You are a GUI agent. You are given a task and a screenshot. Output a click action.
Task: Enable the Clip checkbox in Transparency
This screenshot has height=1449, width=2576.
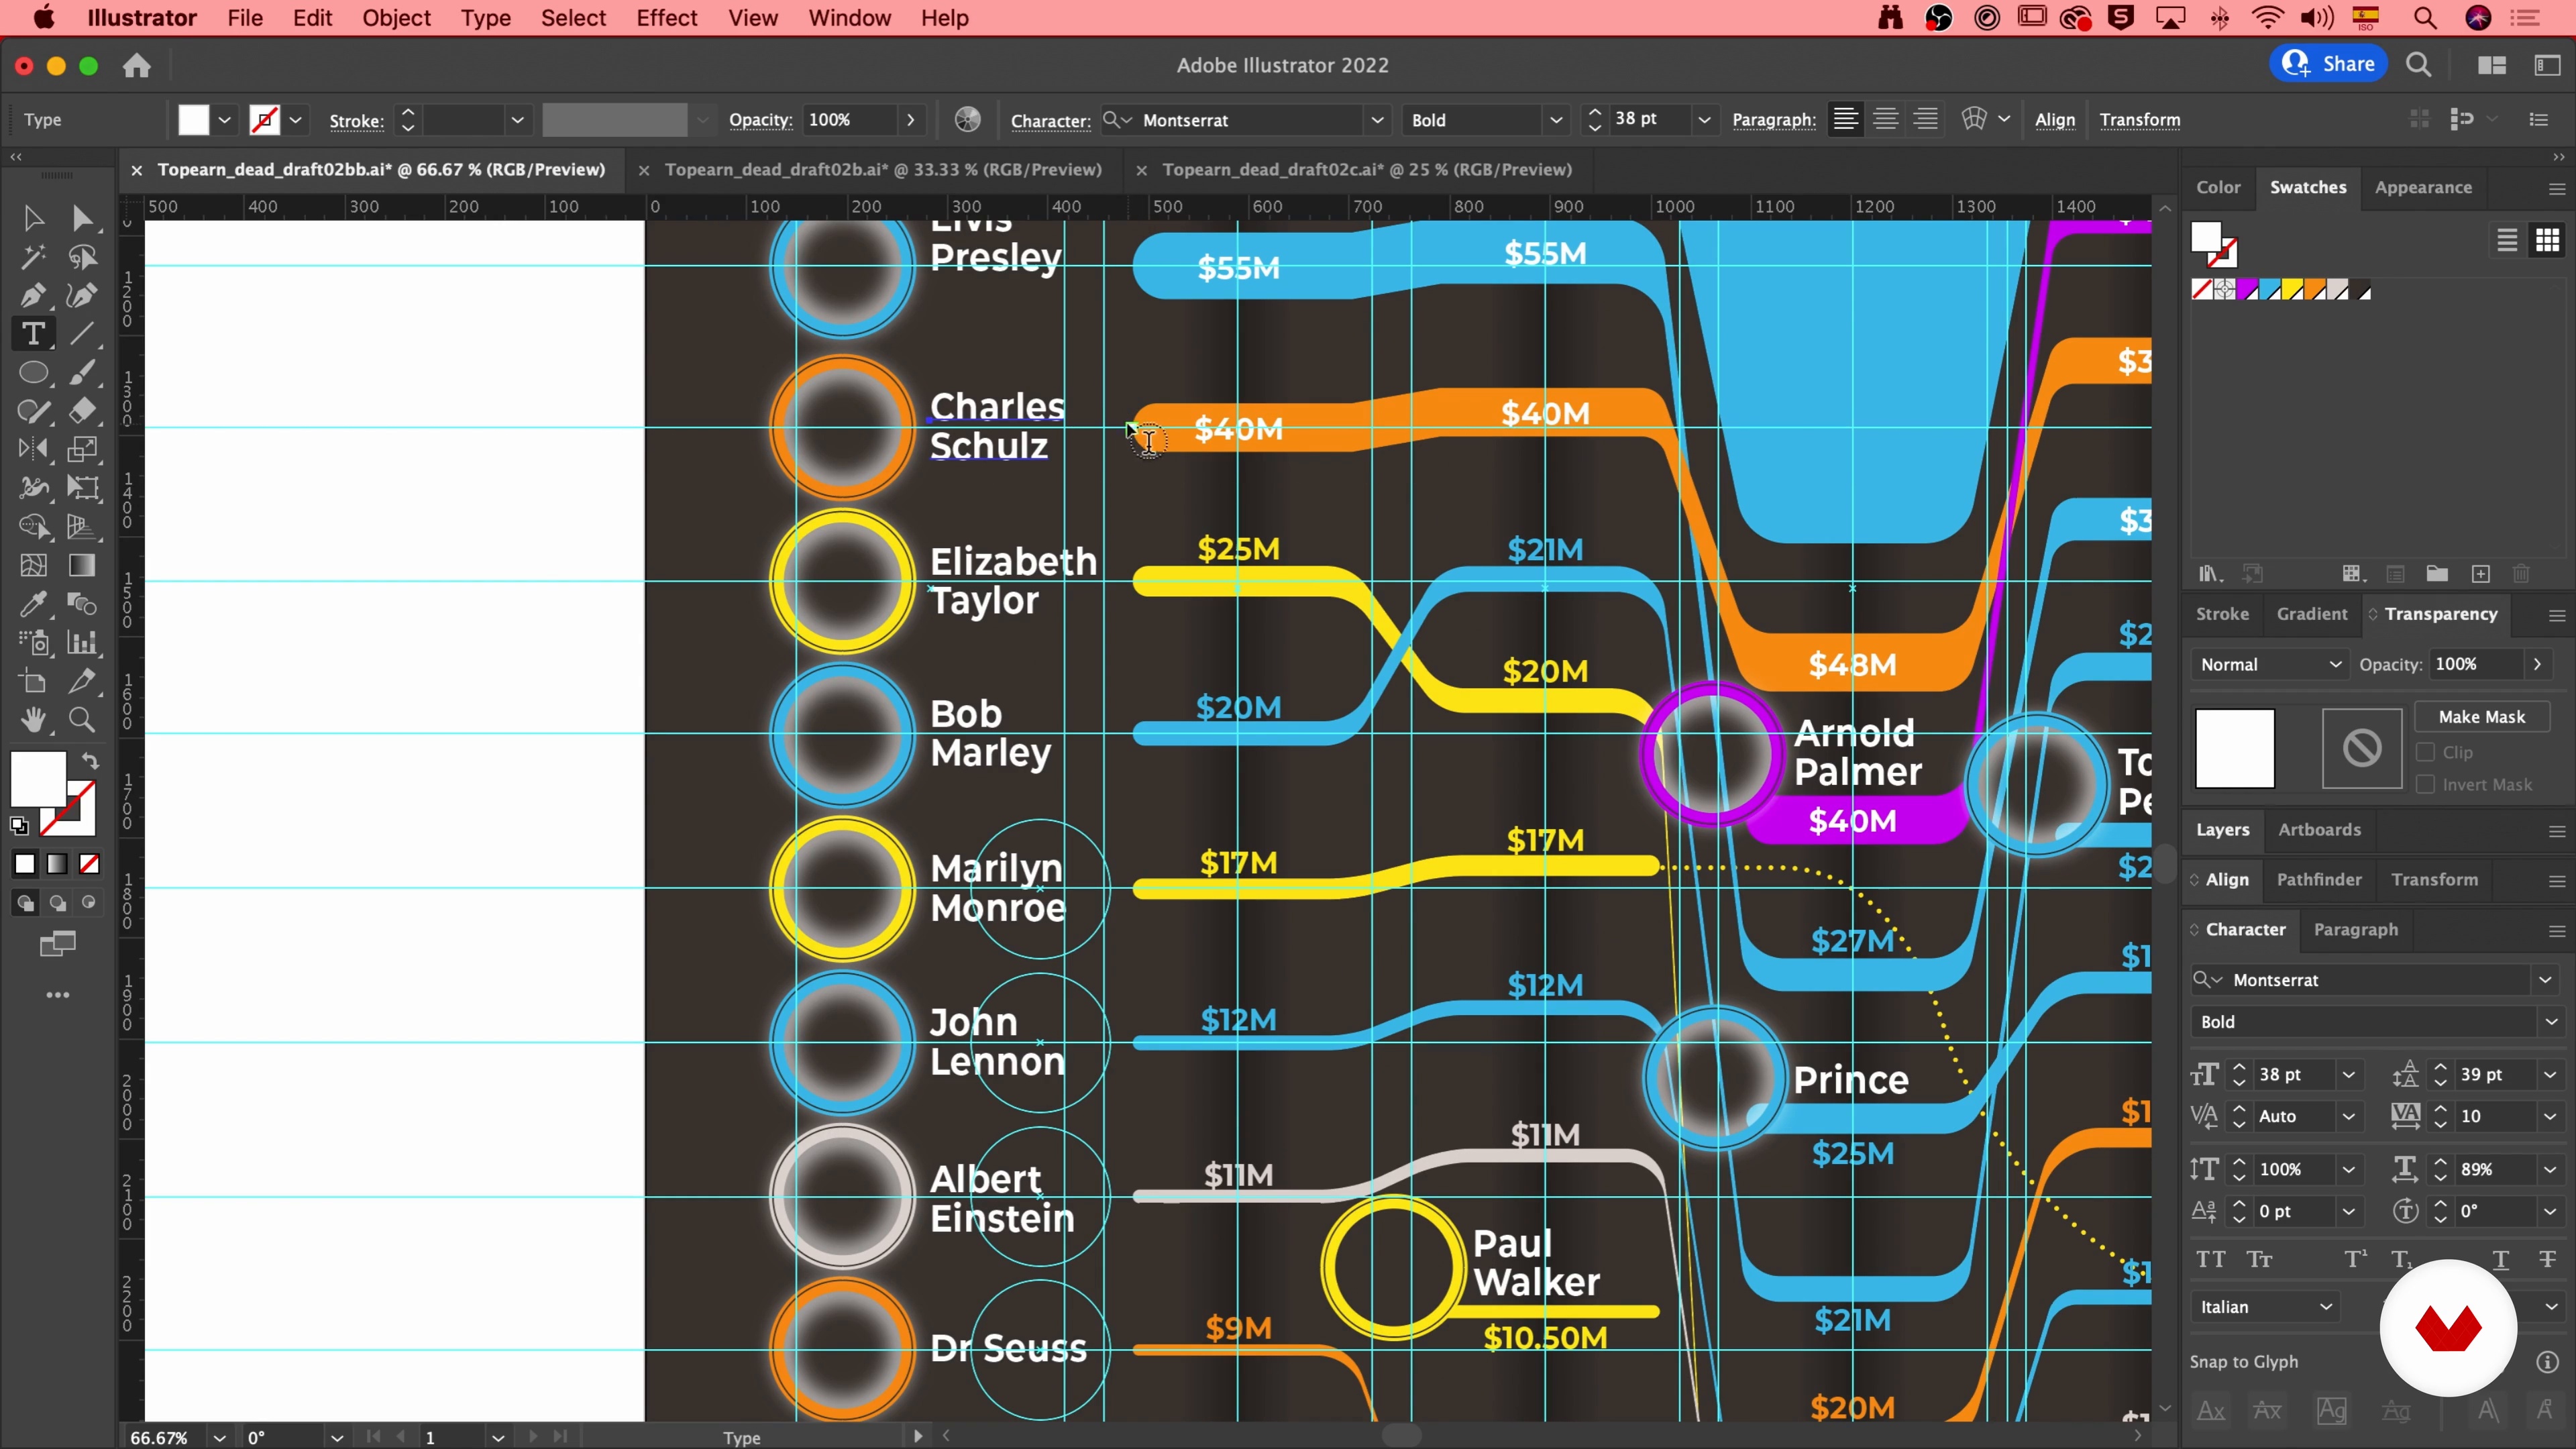click(x=2425, y=752)
